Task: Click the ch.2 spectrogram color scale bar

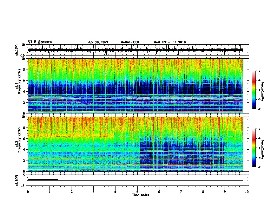Action: pos(254,148)
